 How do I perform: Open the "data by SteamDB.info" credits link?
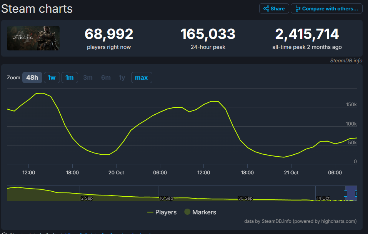pyautogui.click(x=300, y=221)
